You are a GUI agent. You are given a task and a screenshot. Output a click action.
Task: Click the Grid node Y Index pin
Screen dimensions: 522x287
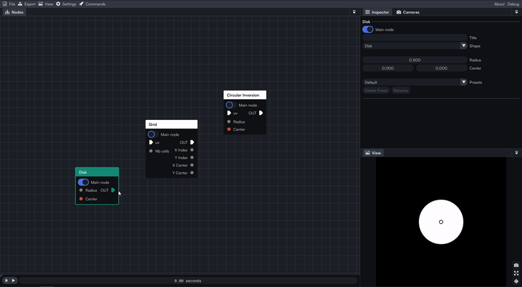[x=192, y=157]
